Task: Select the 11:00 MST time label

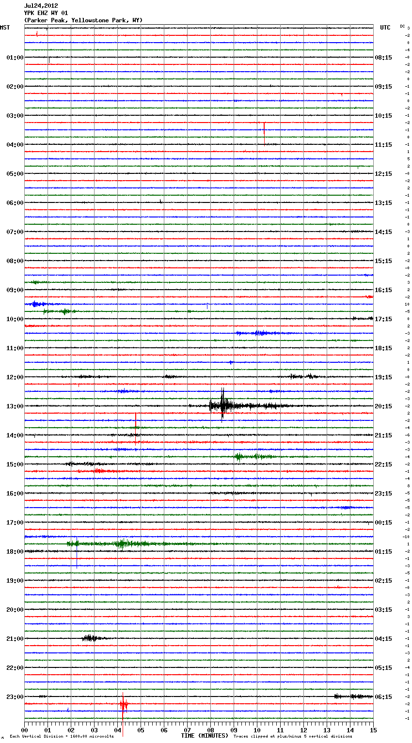Action: (15, 348)
